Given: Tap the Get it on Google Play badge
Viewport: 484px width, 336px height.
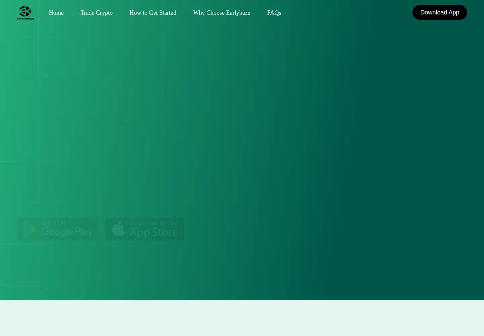Looking at the screenshot, I should pyautogui.click(x=57, y=229).
